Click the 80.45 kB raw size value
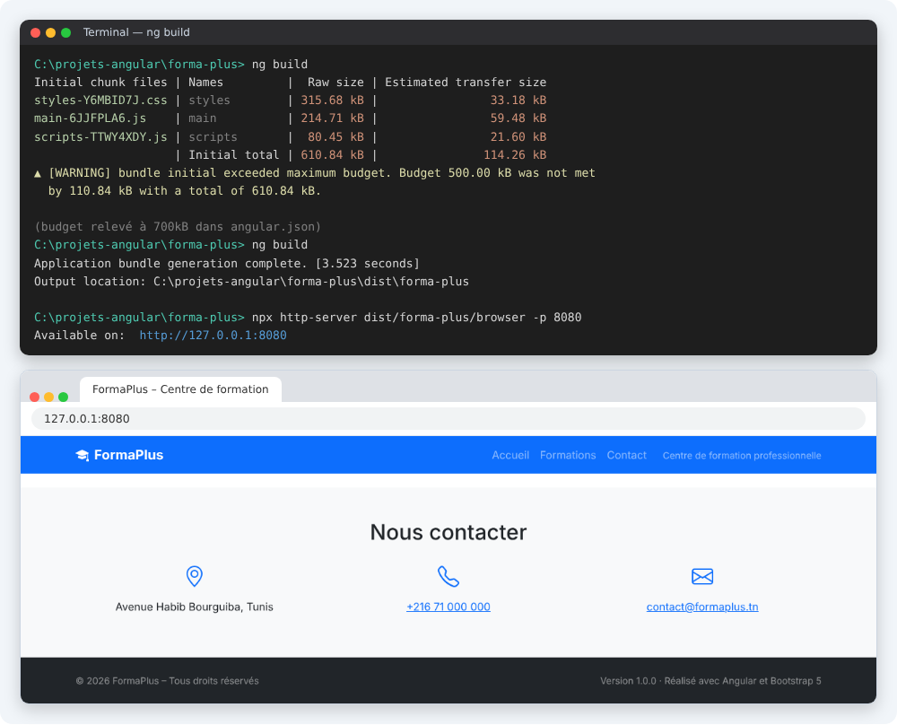This screenshot has width=897, height=725. point(335,137)
